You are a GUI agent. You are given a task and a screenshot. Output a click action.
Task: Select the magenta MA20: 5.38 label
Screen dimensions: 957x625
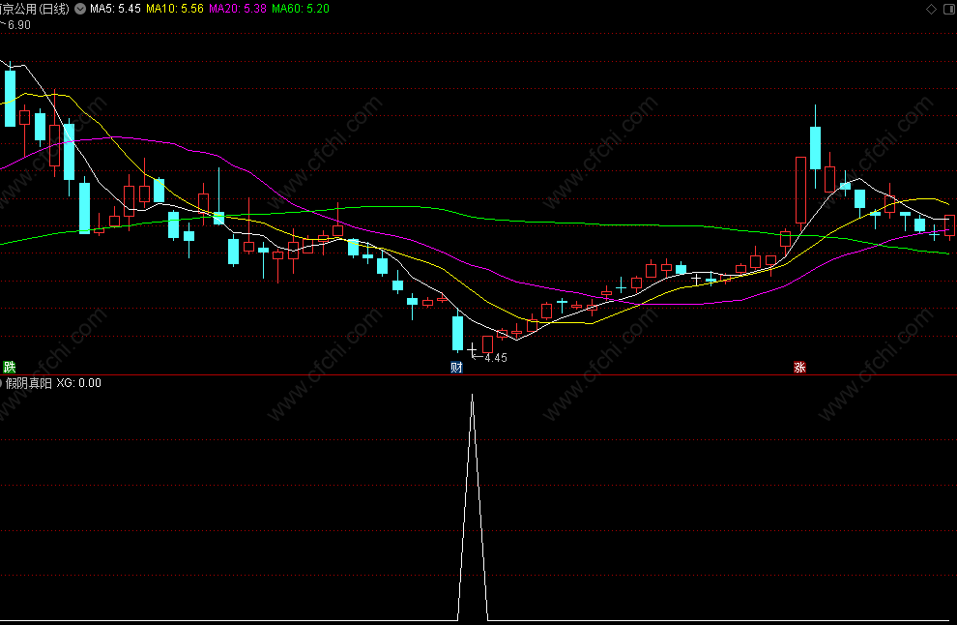click(x=238, y=9)
